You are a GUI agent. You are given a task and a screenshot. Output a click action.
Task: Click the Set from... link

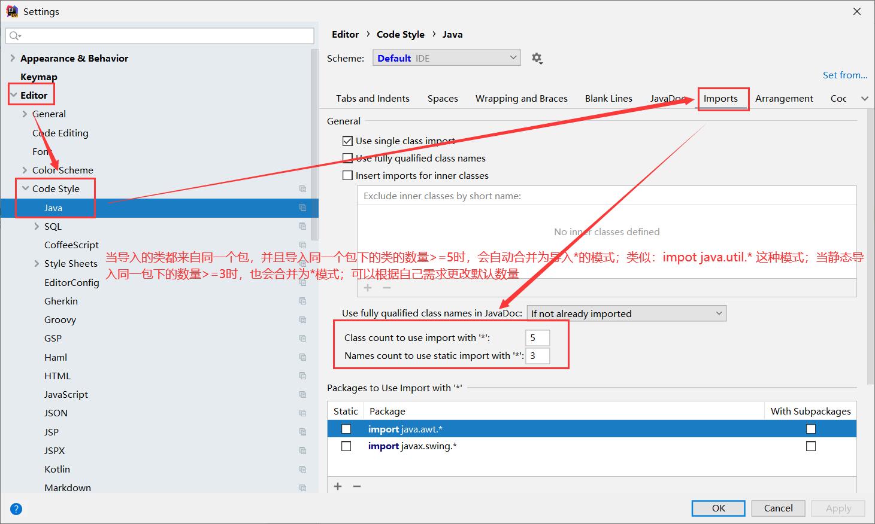click(x=845, y=75)
